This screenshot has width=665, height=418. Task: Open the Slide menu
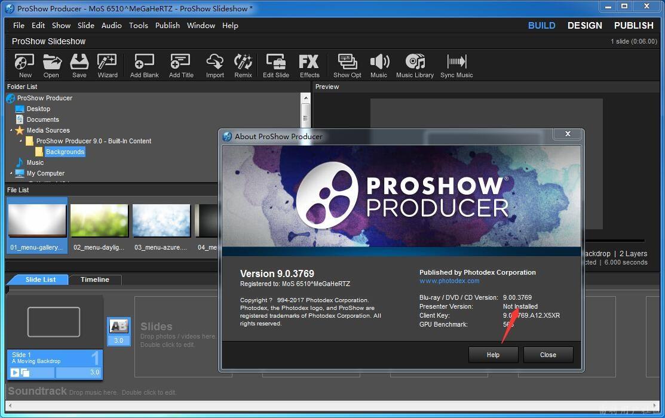(x=85, y=26)
